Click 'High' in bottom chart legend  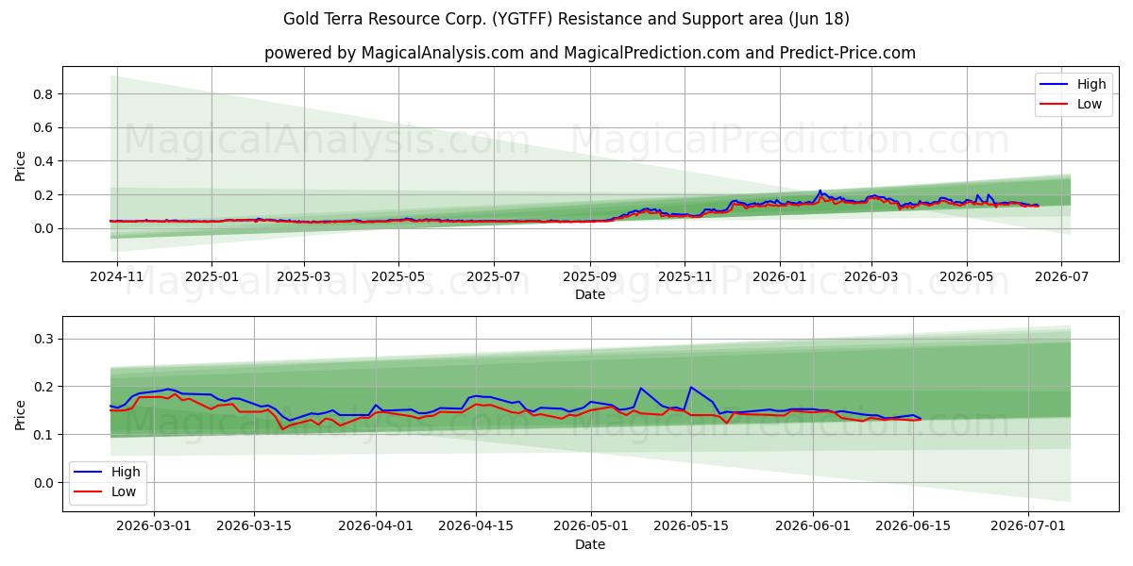pos(126,472)
